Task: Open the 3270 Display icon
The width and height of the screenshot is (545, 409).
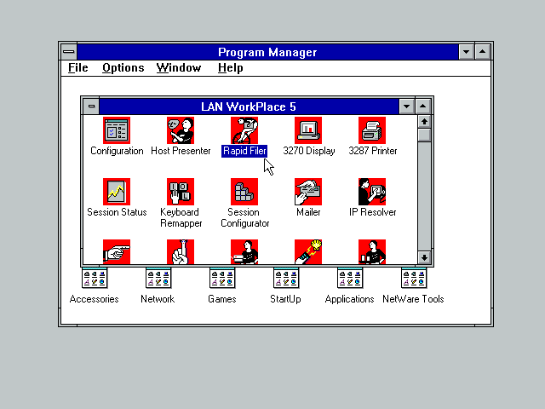Action: [x=308, y=130]
